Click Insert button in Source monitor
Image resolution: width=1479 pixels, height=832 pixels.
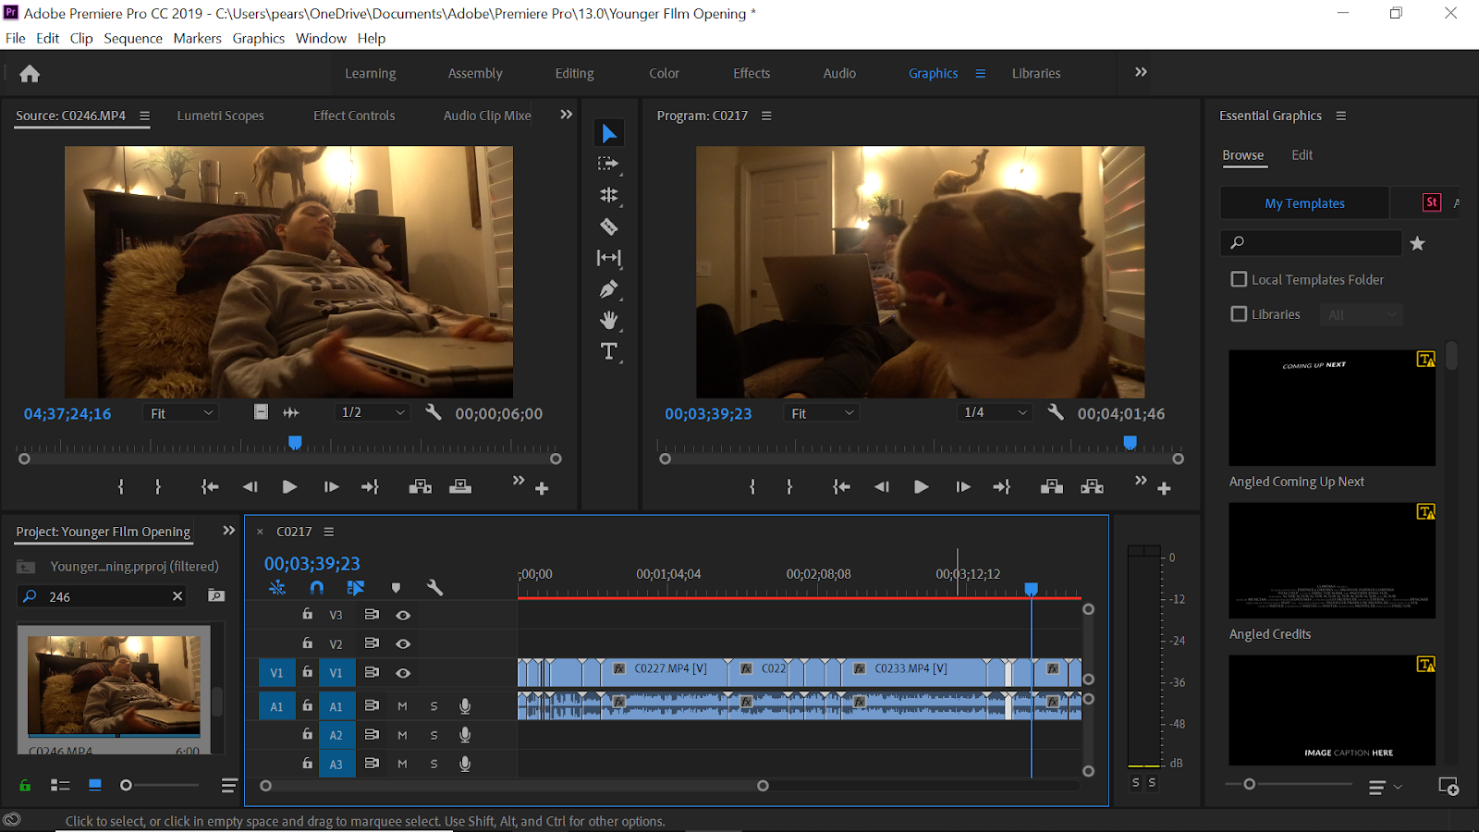(420, 486)
